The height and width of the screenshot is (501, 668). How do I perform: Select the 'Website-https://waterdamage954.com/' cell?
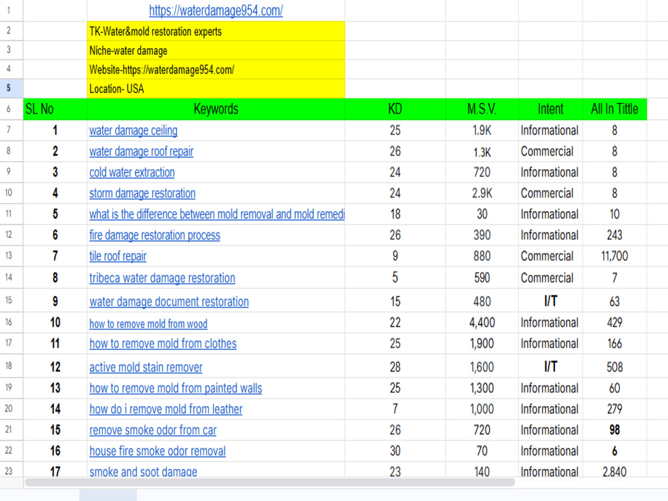[216, 69]
